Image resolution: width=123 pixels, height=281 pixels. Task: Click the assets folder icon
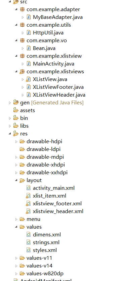click(x=16, y=110)
